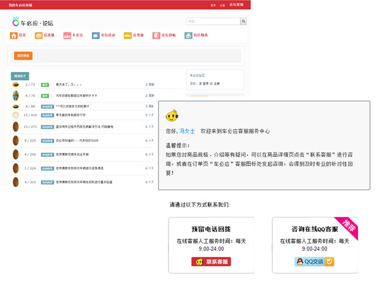
Task: Open post 你必须知道的----汽车知识50问
Action: pyautogui.click(x=77, y=140)
